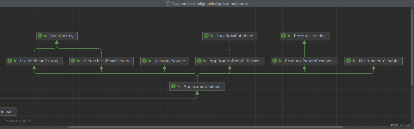Select the MessageSource node
This screenshot has width=414, height=129.
(x=165, y=61)
